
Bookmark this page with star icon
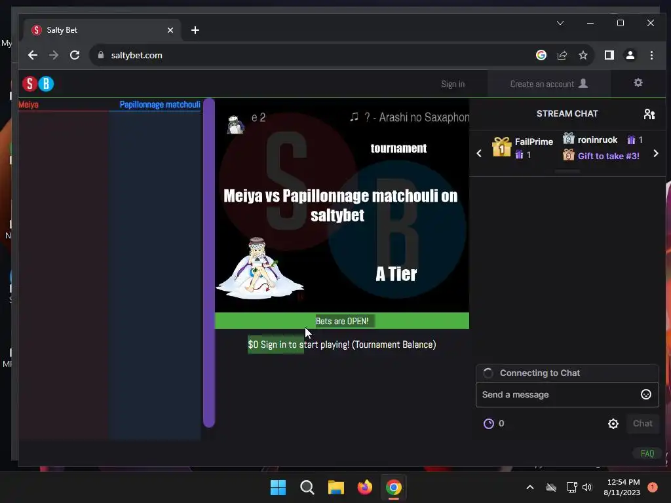click(583, 55)
